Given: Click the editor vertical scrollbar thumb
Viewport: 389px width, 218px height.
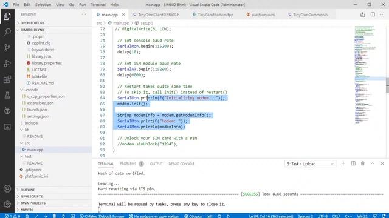Looking at the screenshot, I should (x=387, y=85).
